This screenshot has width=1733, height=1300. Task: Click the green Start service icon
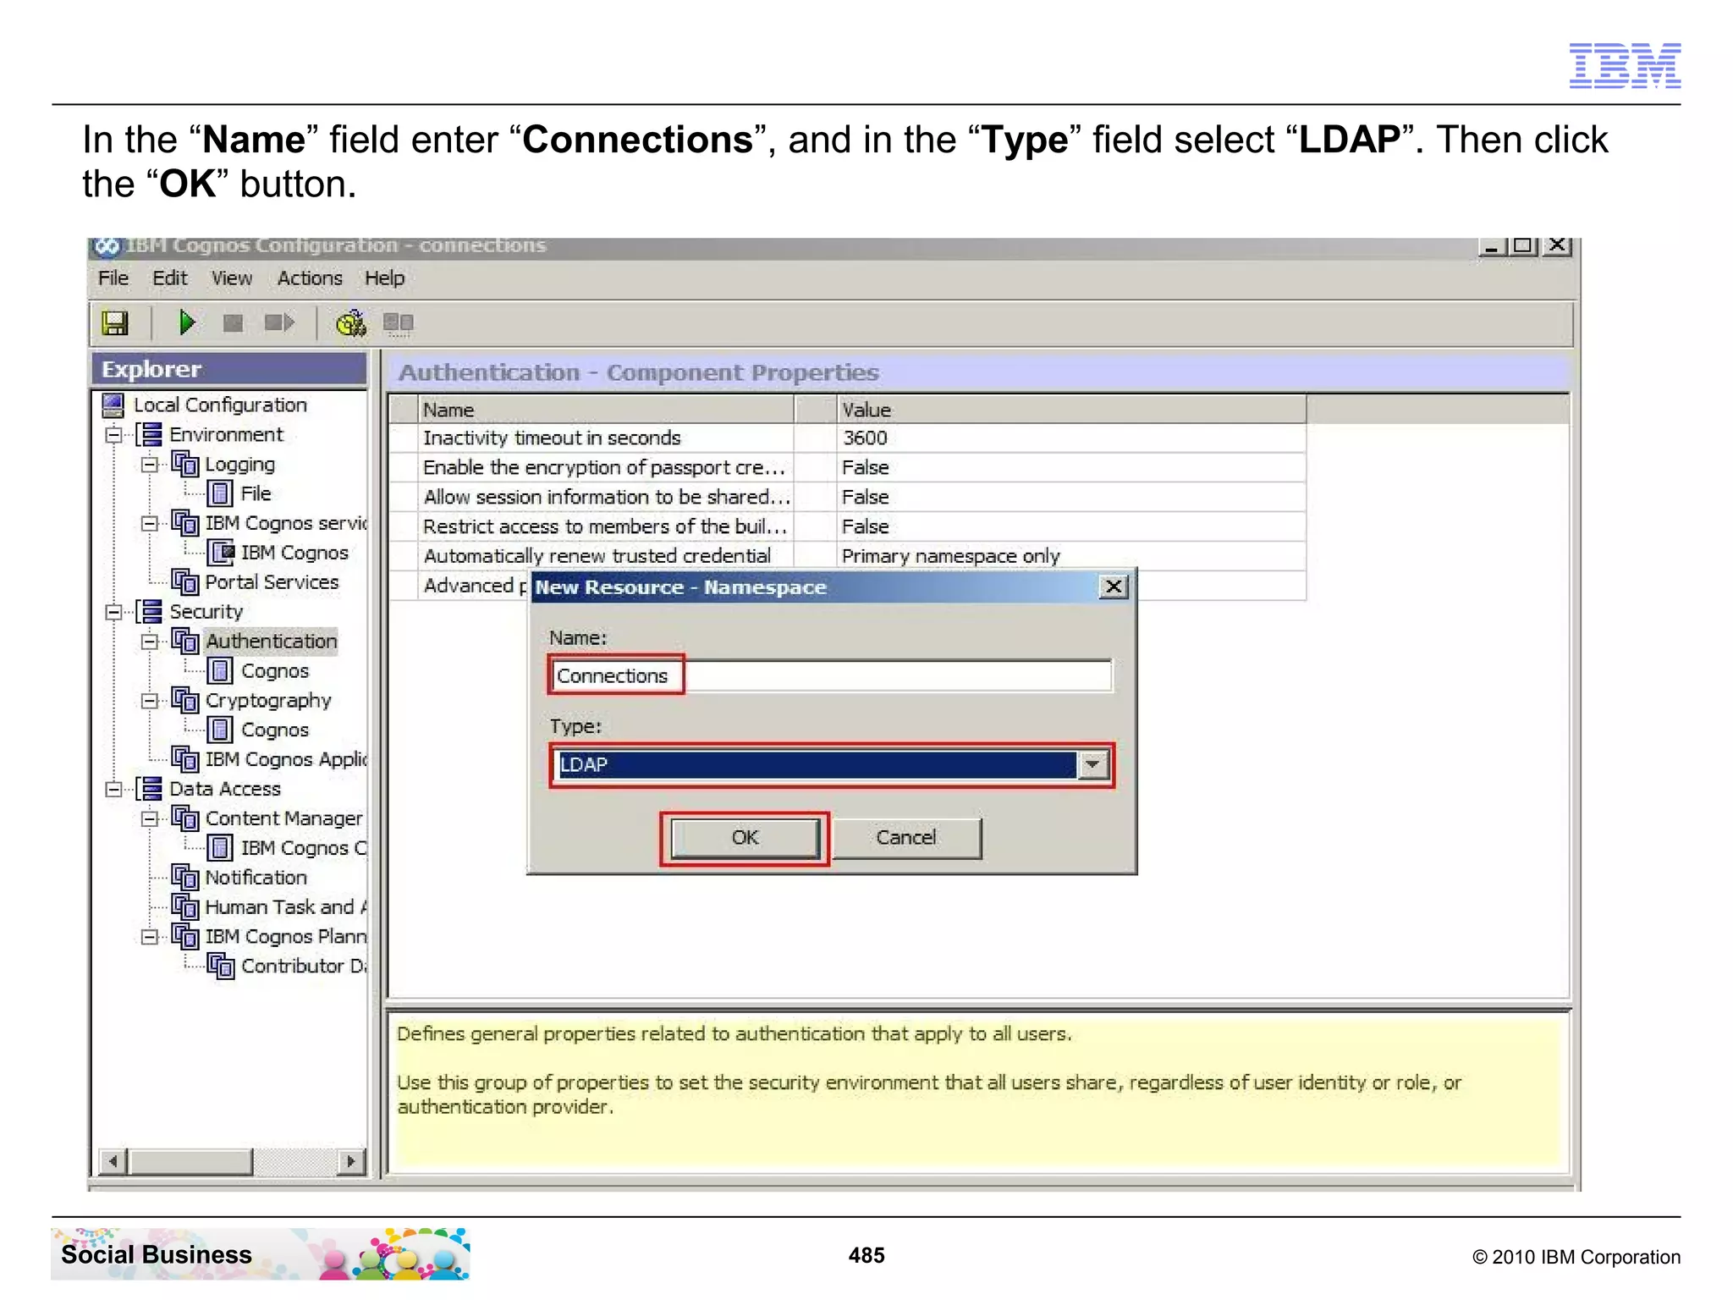click(x=187, y=322)
